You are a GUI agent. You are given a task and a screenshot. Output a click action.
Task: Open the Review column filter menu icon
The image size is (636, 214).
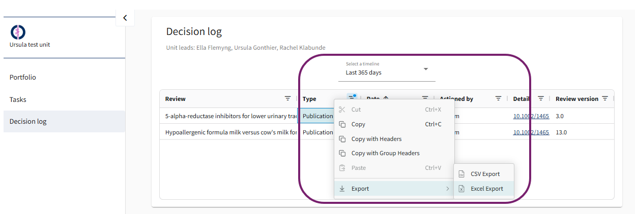coord(287,99)
